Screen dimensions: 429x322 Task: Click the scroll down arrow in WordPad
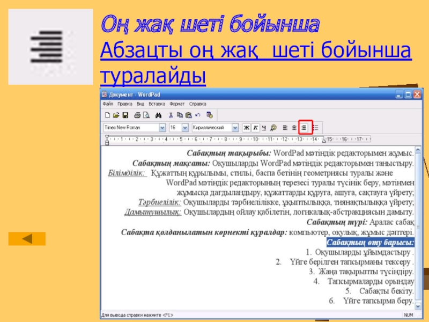[x=418, y=306]
